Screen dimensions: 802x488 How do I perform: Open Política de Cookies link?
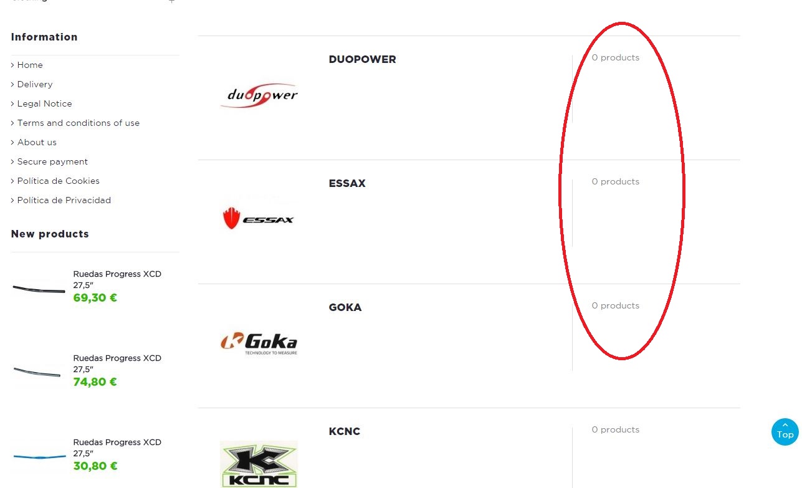coord(58,181)
